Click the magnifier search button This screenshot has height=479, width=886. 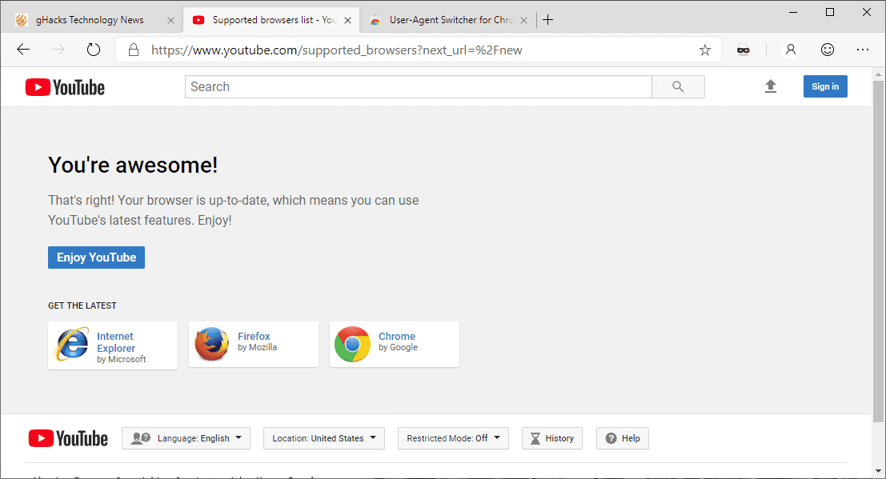(678, 86)
